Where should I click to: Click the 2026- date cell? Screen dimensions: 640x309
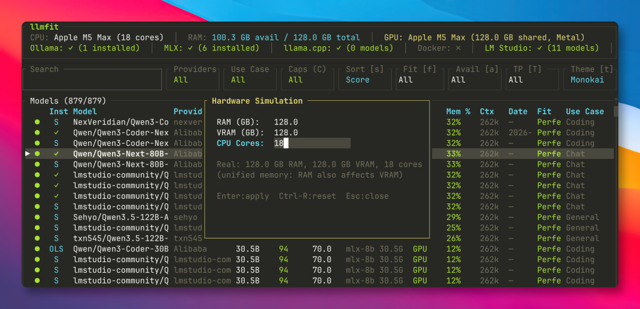pyautogui.click(x=520, y=132)
